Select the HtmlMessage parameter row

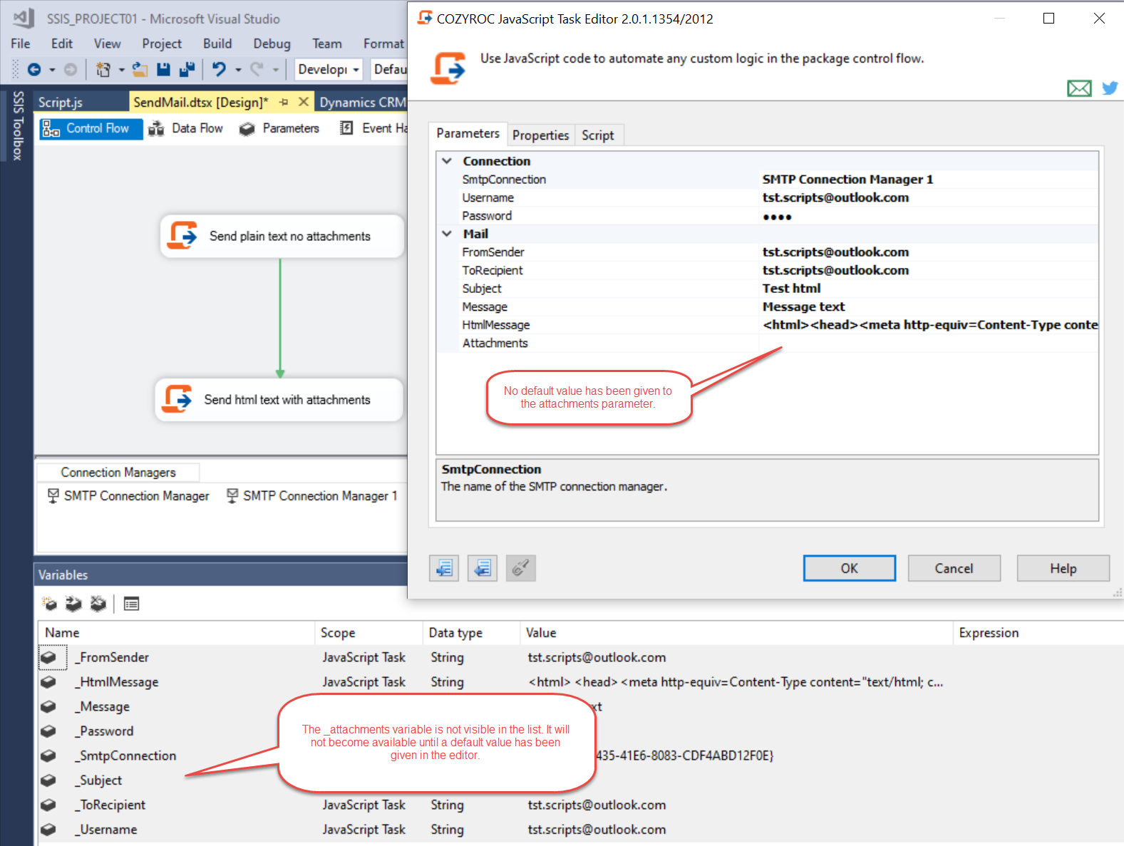768,325
